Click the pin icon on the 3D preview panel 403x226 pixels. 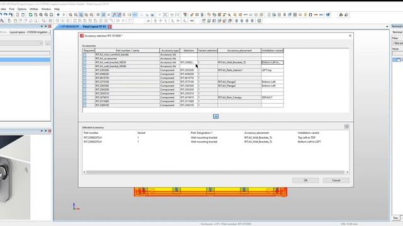click(x=46, y=131)
